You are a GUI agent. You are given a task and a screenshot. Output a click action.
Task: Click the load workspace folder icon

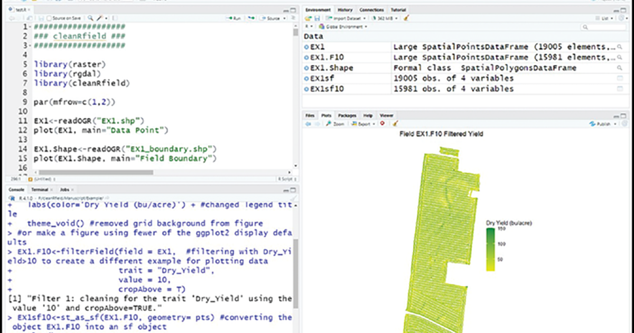click(x=307, y=18)
